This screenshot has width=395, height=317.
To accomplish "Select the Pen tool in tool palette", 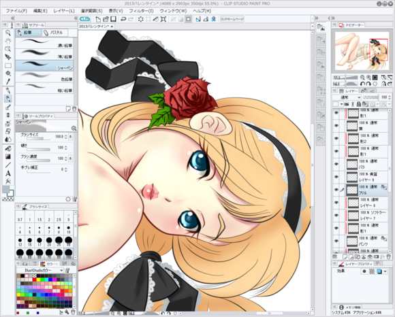I will click(8, 90).
